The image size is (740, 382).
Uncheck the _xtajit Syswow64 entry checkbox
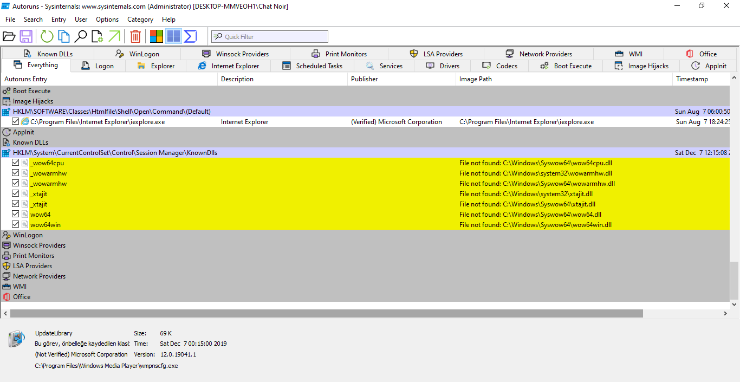point(15,204)
